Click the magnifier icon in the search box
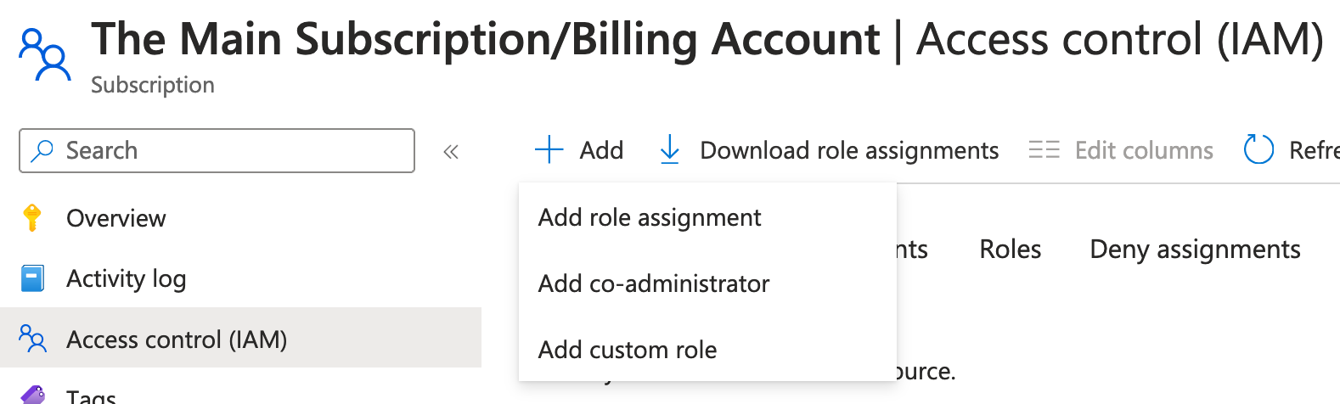 [x=42, y=151]
